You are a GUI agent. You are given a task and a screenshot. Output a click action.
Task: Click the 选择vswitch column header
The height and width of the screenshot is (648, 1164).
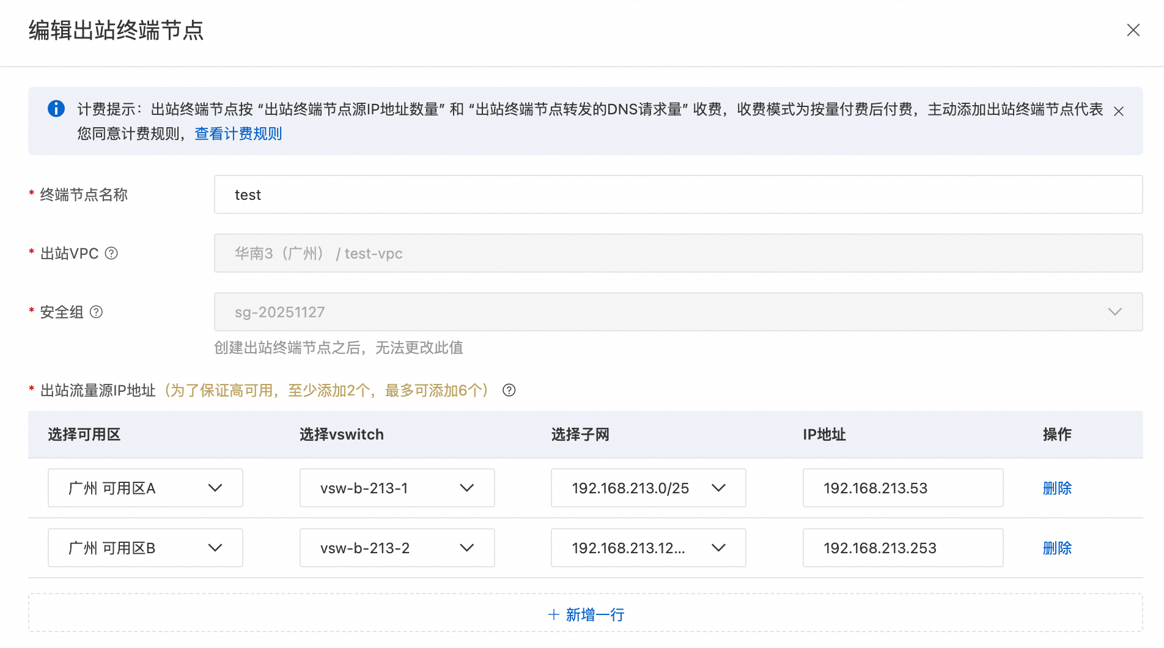pos(342,434)
